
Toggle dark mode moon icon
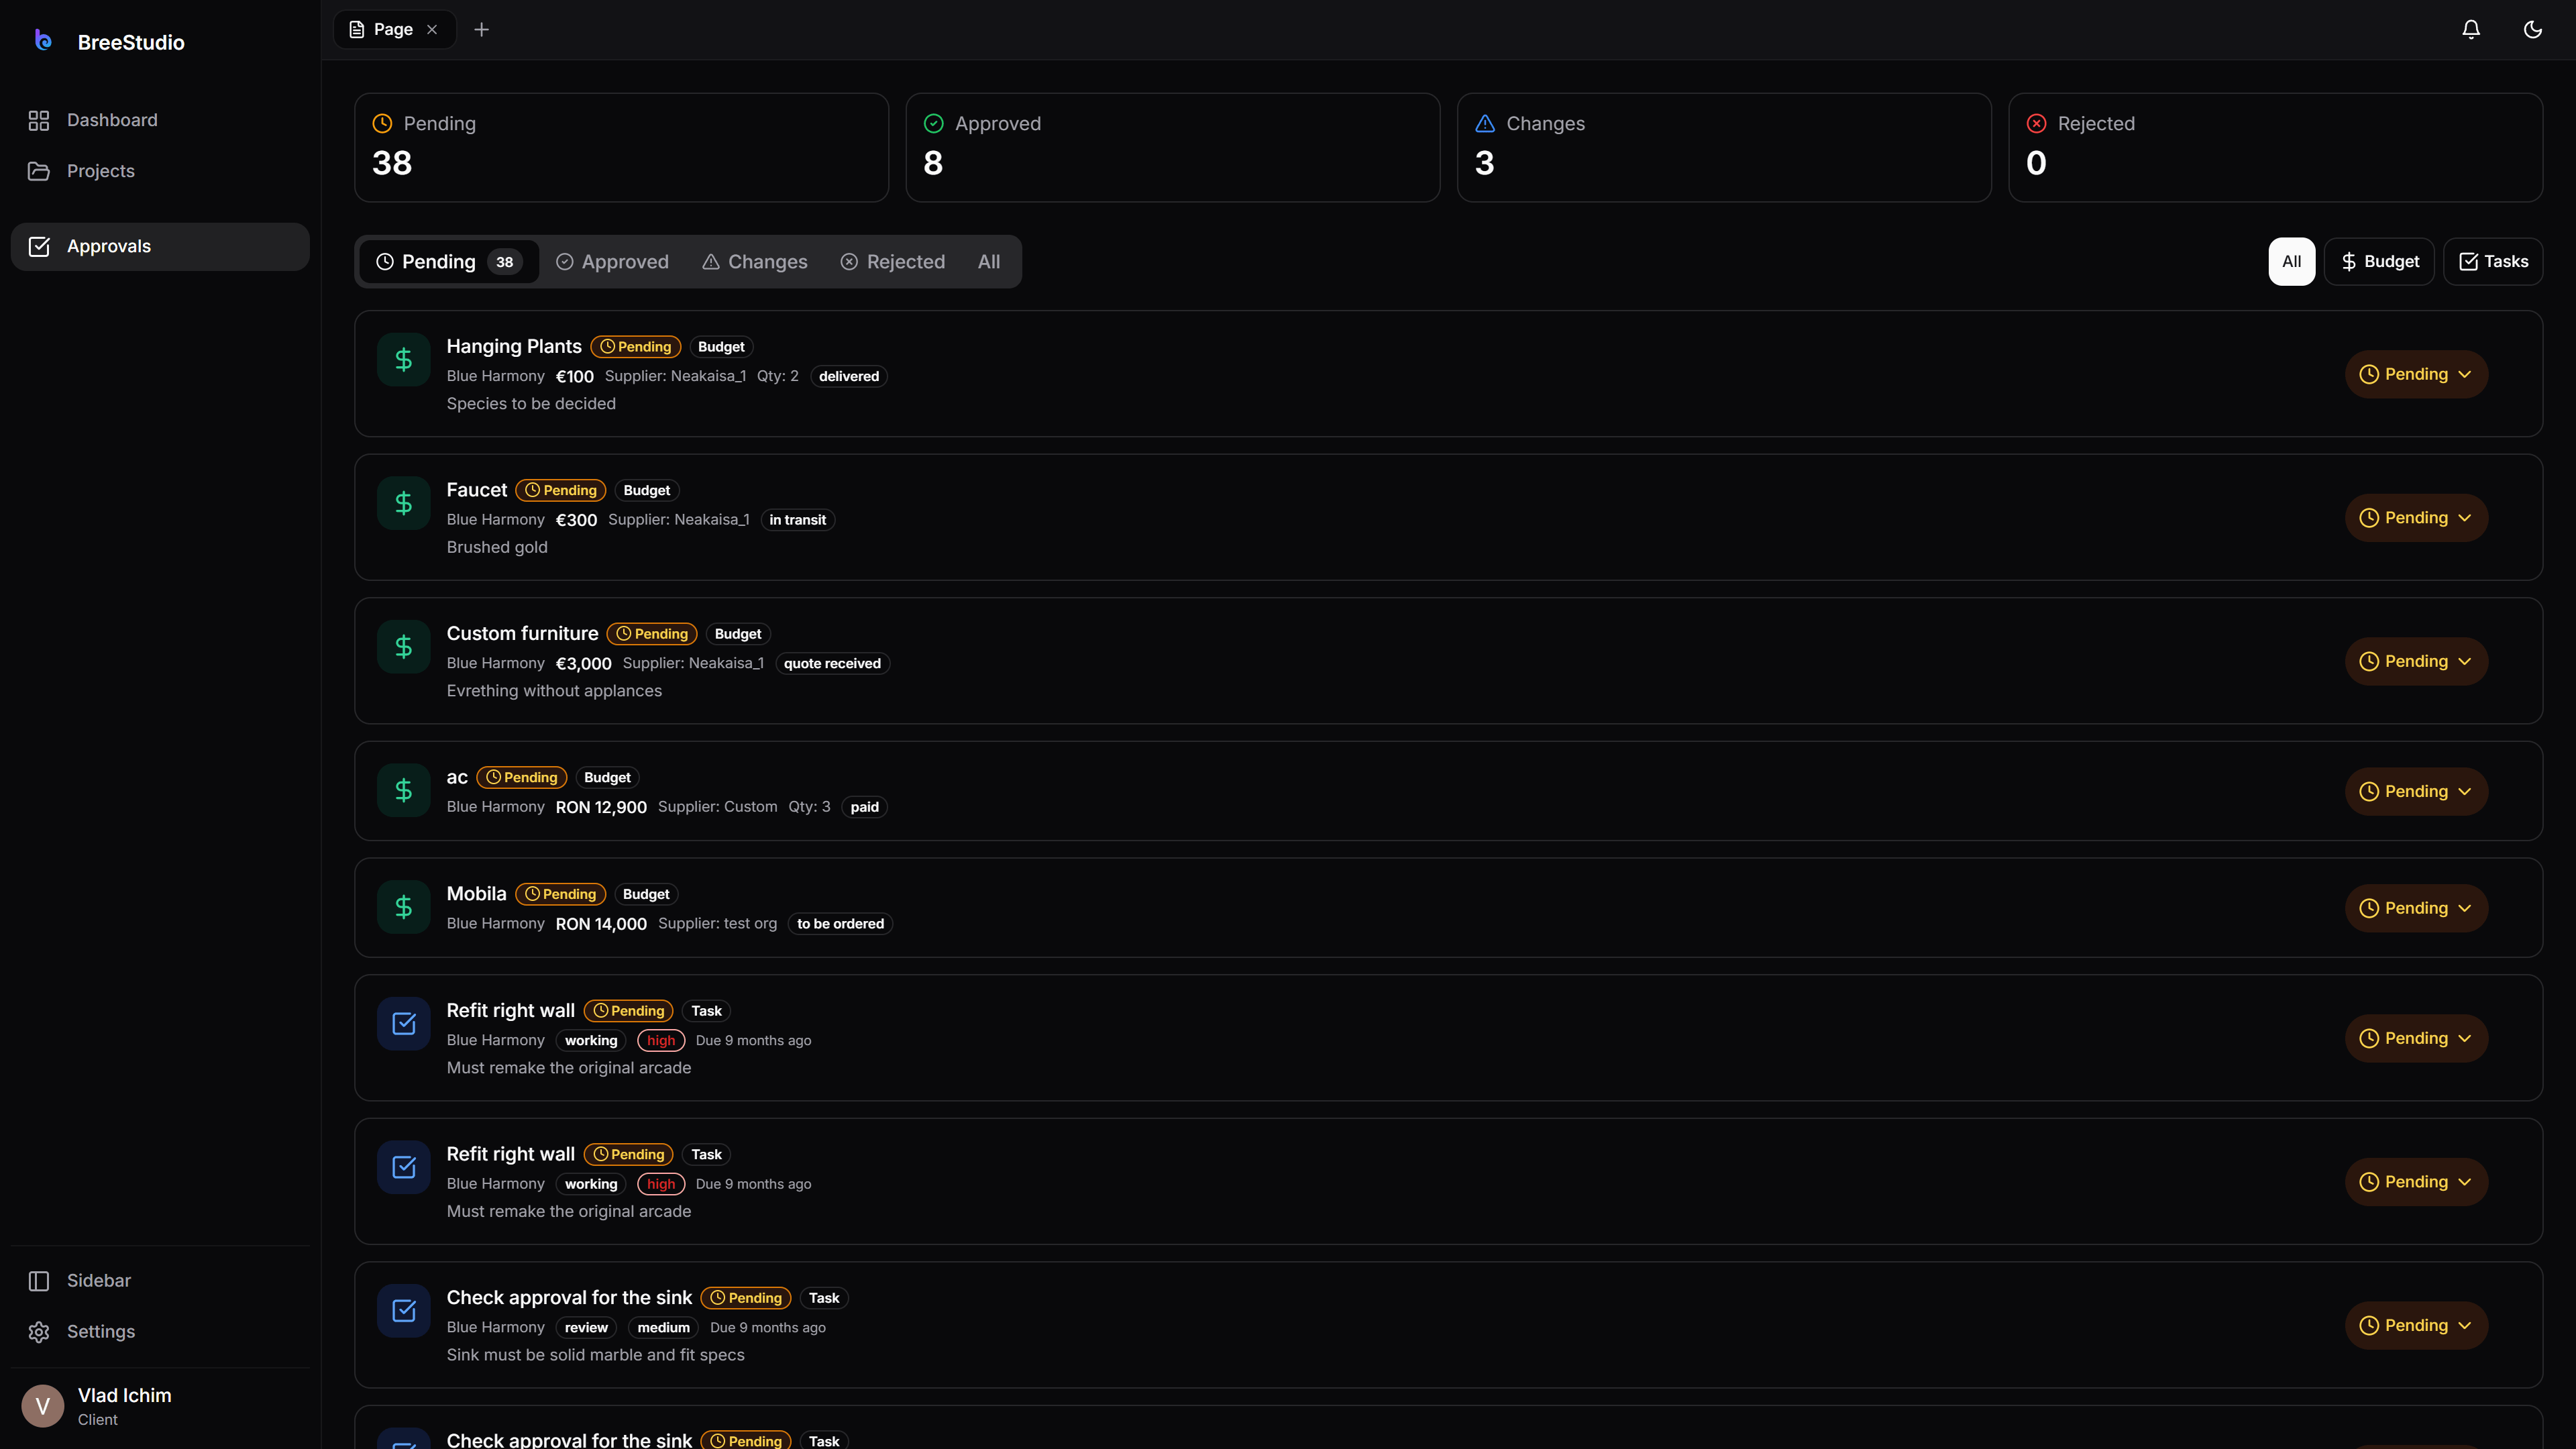(x=2533, y=30)
